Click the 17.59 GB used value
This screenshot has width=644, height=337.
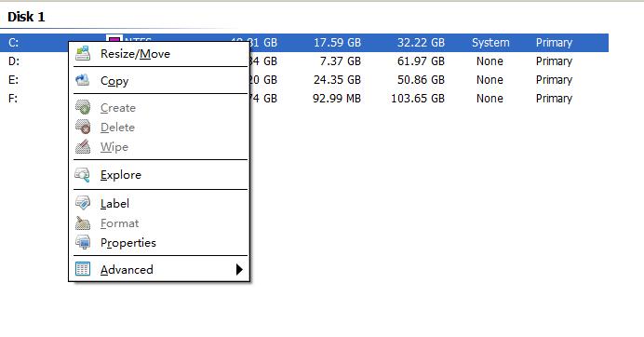click(x=337, y=42)
